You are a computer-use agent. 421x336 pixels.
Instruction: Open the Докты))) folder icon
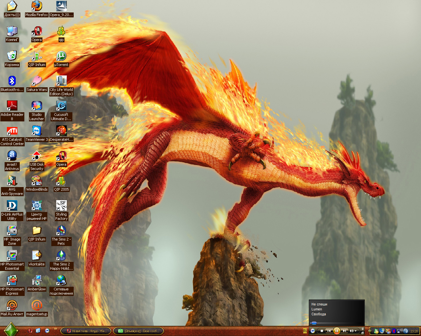[12, 9]
